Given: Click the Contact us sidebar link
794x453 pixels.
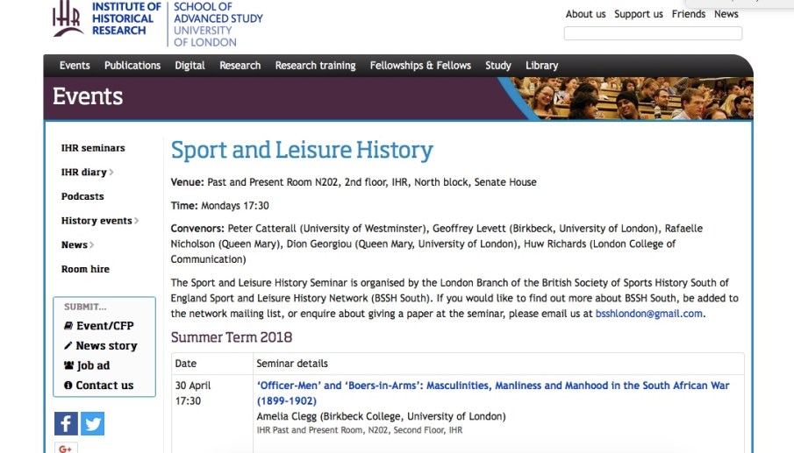Looking at the screenshot, I should tap(104, 386).
